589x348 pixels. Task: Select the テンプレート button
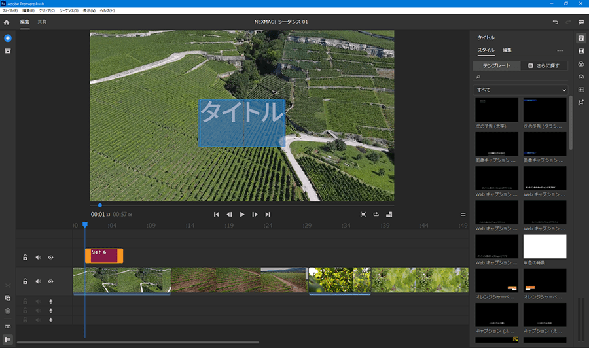496,66
